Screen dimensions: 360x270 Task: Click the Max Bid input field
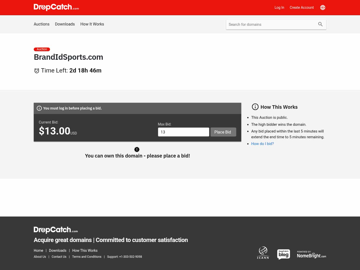(x=183, y=132)
